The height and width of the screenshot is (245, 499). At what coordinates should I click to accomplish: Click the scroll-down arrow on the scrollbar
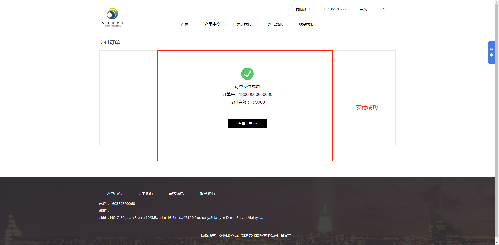coord(497,243)
